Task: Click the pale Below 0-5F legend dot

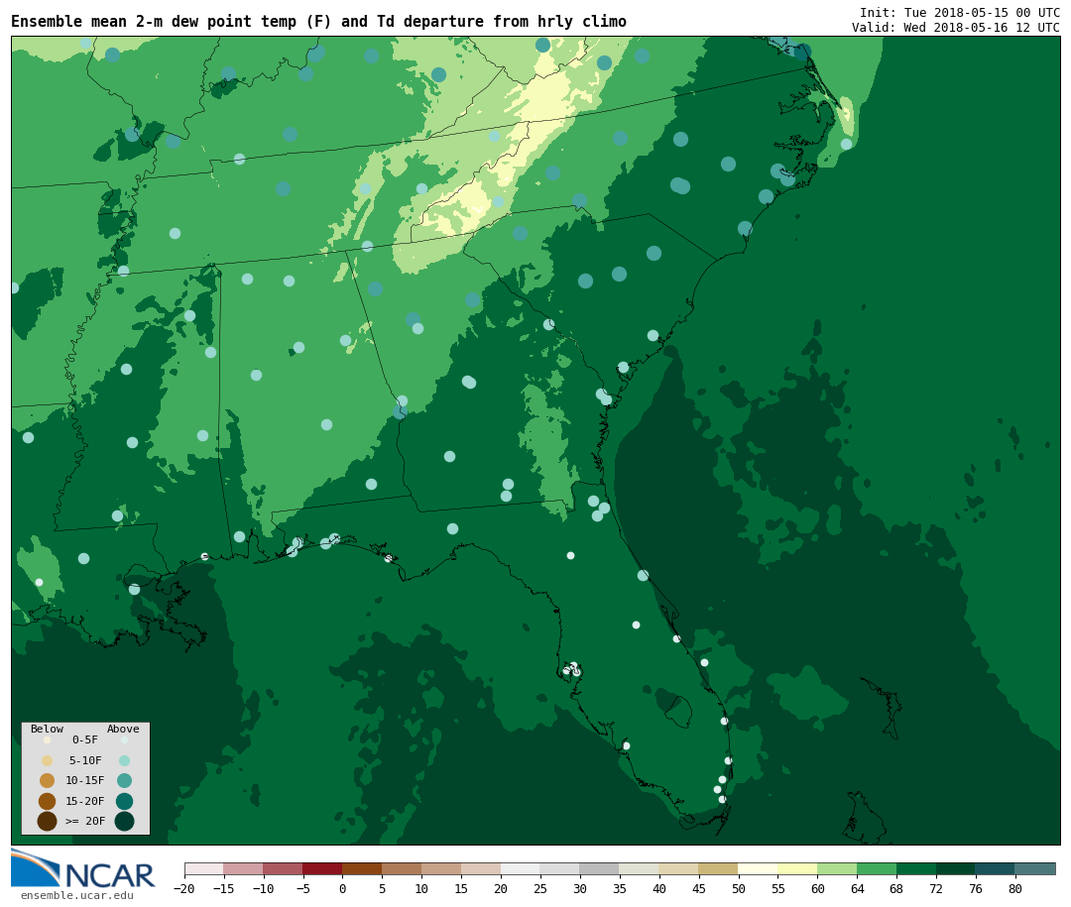Action: 48,739
